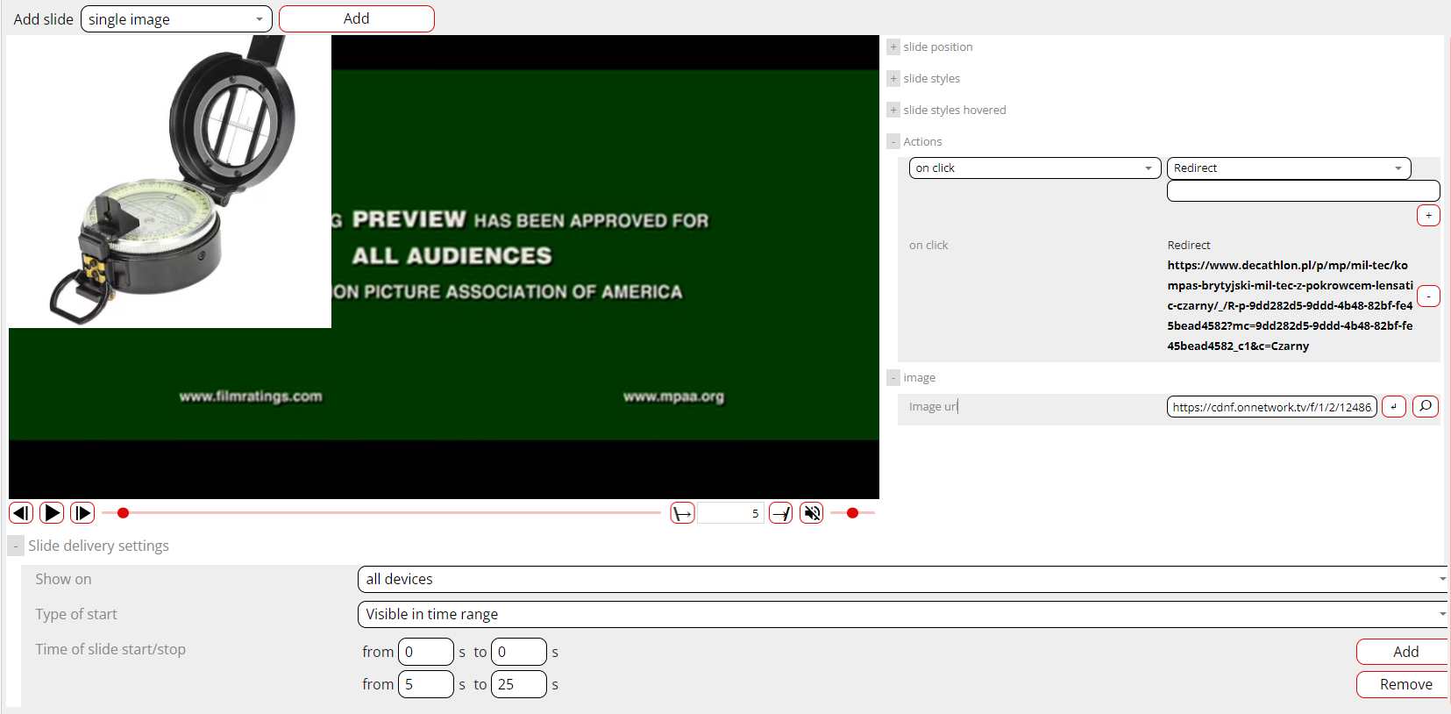The image size is (1451, 714).
Task: Click the Add button next to Add slide
Action: (356, 19)
